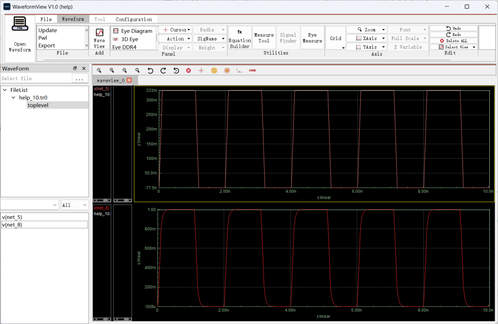Open the Action dropdown
Screen dimensions: 498x324
click(176, 39)
